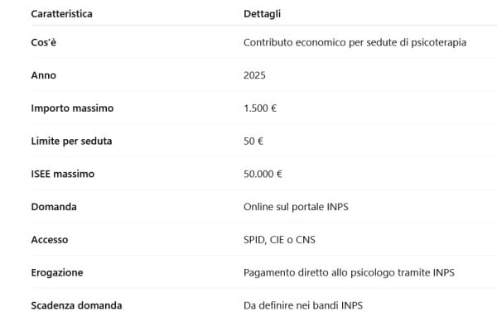The image size is (497, 331).
Task: Click the 2025 year value
Action: pyautogui.click(x=256, y=75)
